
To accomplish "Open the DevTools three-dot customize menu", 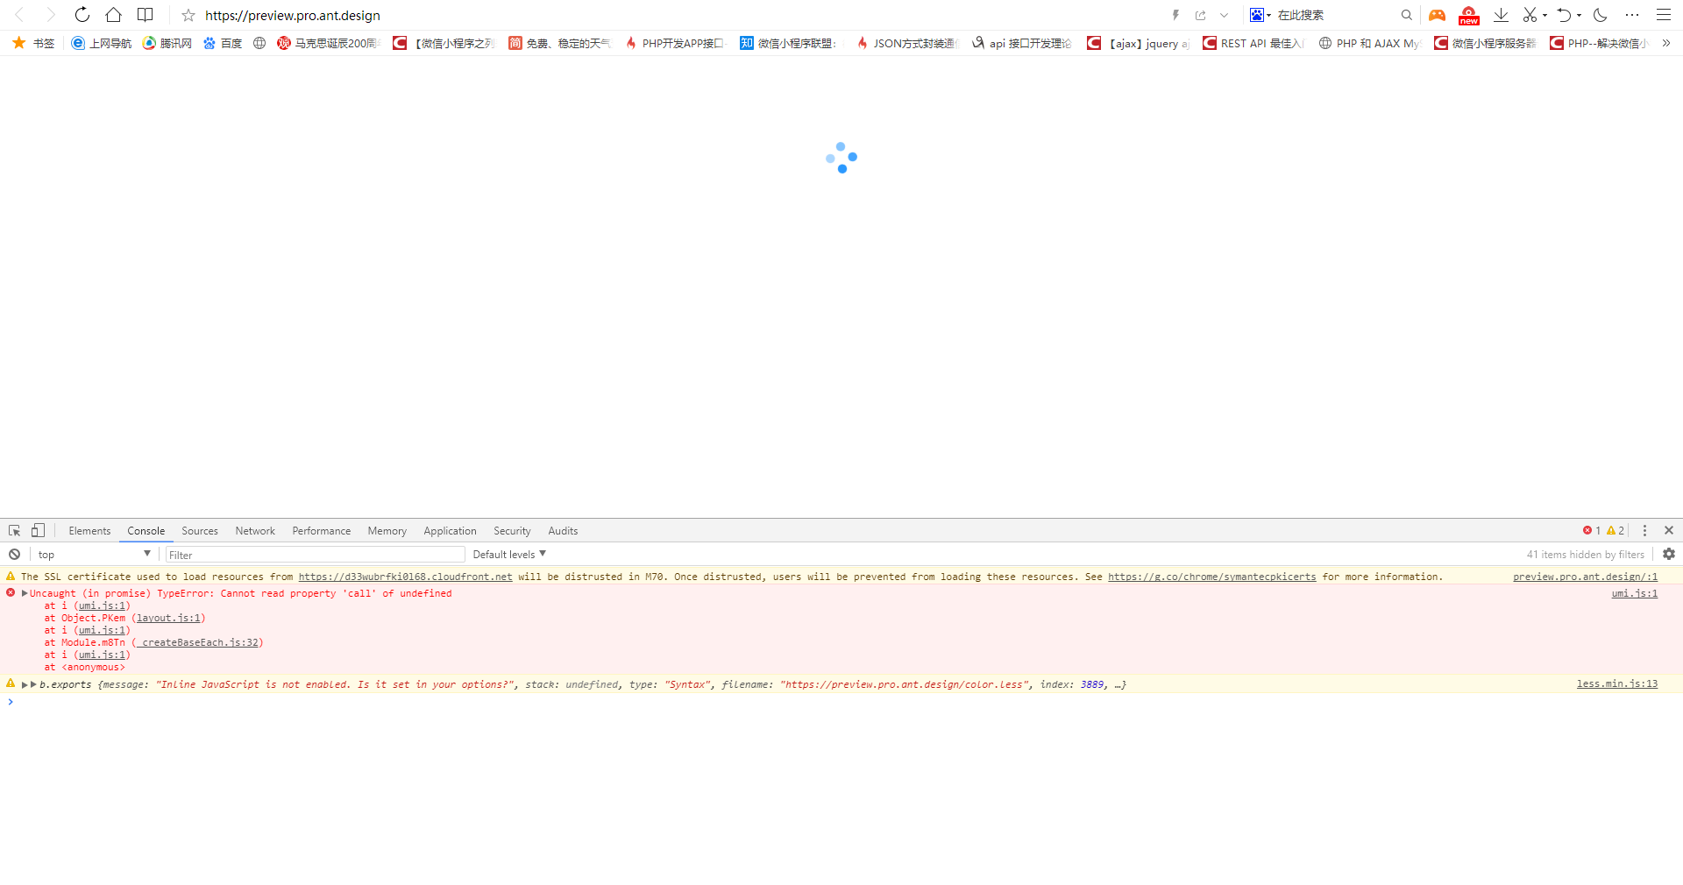I will click(x=1645, y=531).
